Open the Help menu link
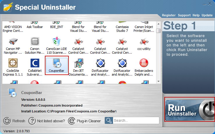 coord(196,15)
